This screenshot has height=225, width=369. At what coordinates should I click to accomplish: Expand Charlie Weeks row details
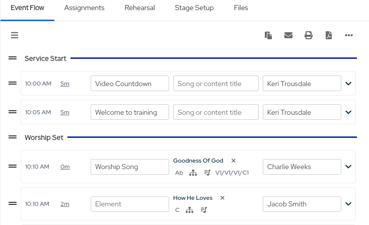[348, 167]
